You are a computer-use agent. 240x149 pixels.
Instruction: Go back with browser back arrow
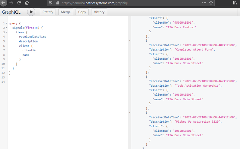(3, 3)
